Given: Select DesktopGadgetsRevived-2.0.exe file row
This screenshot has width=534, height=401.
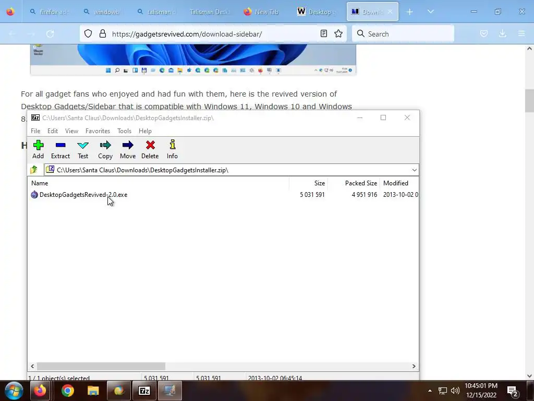Looking at the screenshot, I should point(223,195).
